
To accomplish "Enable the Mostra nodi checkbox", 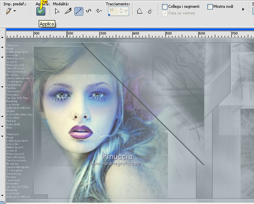I will tap(210, 7).
